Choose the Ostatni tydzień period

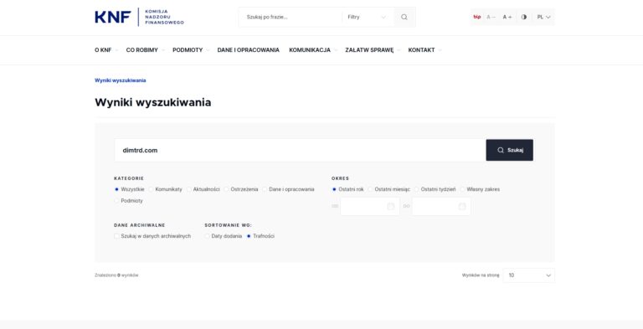417,189
